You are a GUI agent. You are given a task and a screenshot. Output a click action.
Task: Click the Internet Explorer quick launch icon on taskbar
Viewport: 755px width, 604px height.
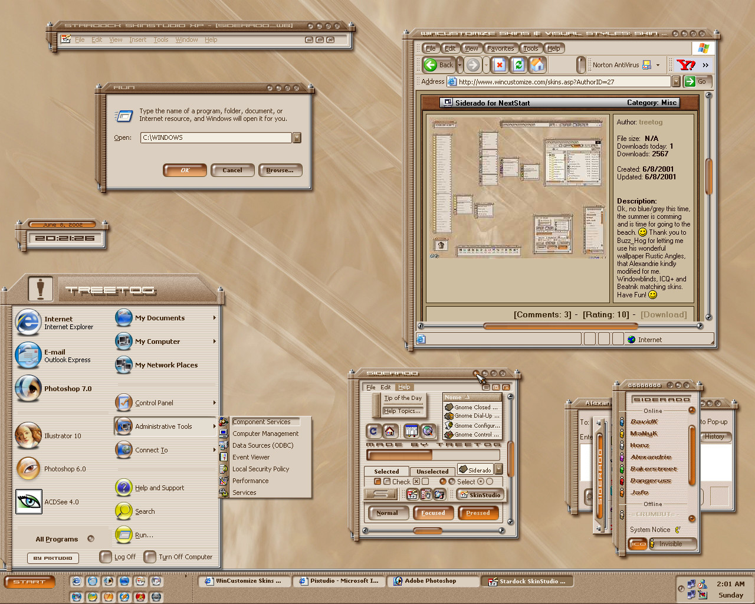click(x=76, y=581)
